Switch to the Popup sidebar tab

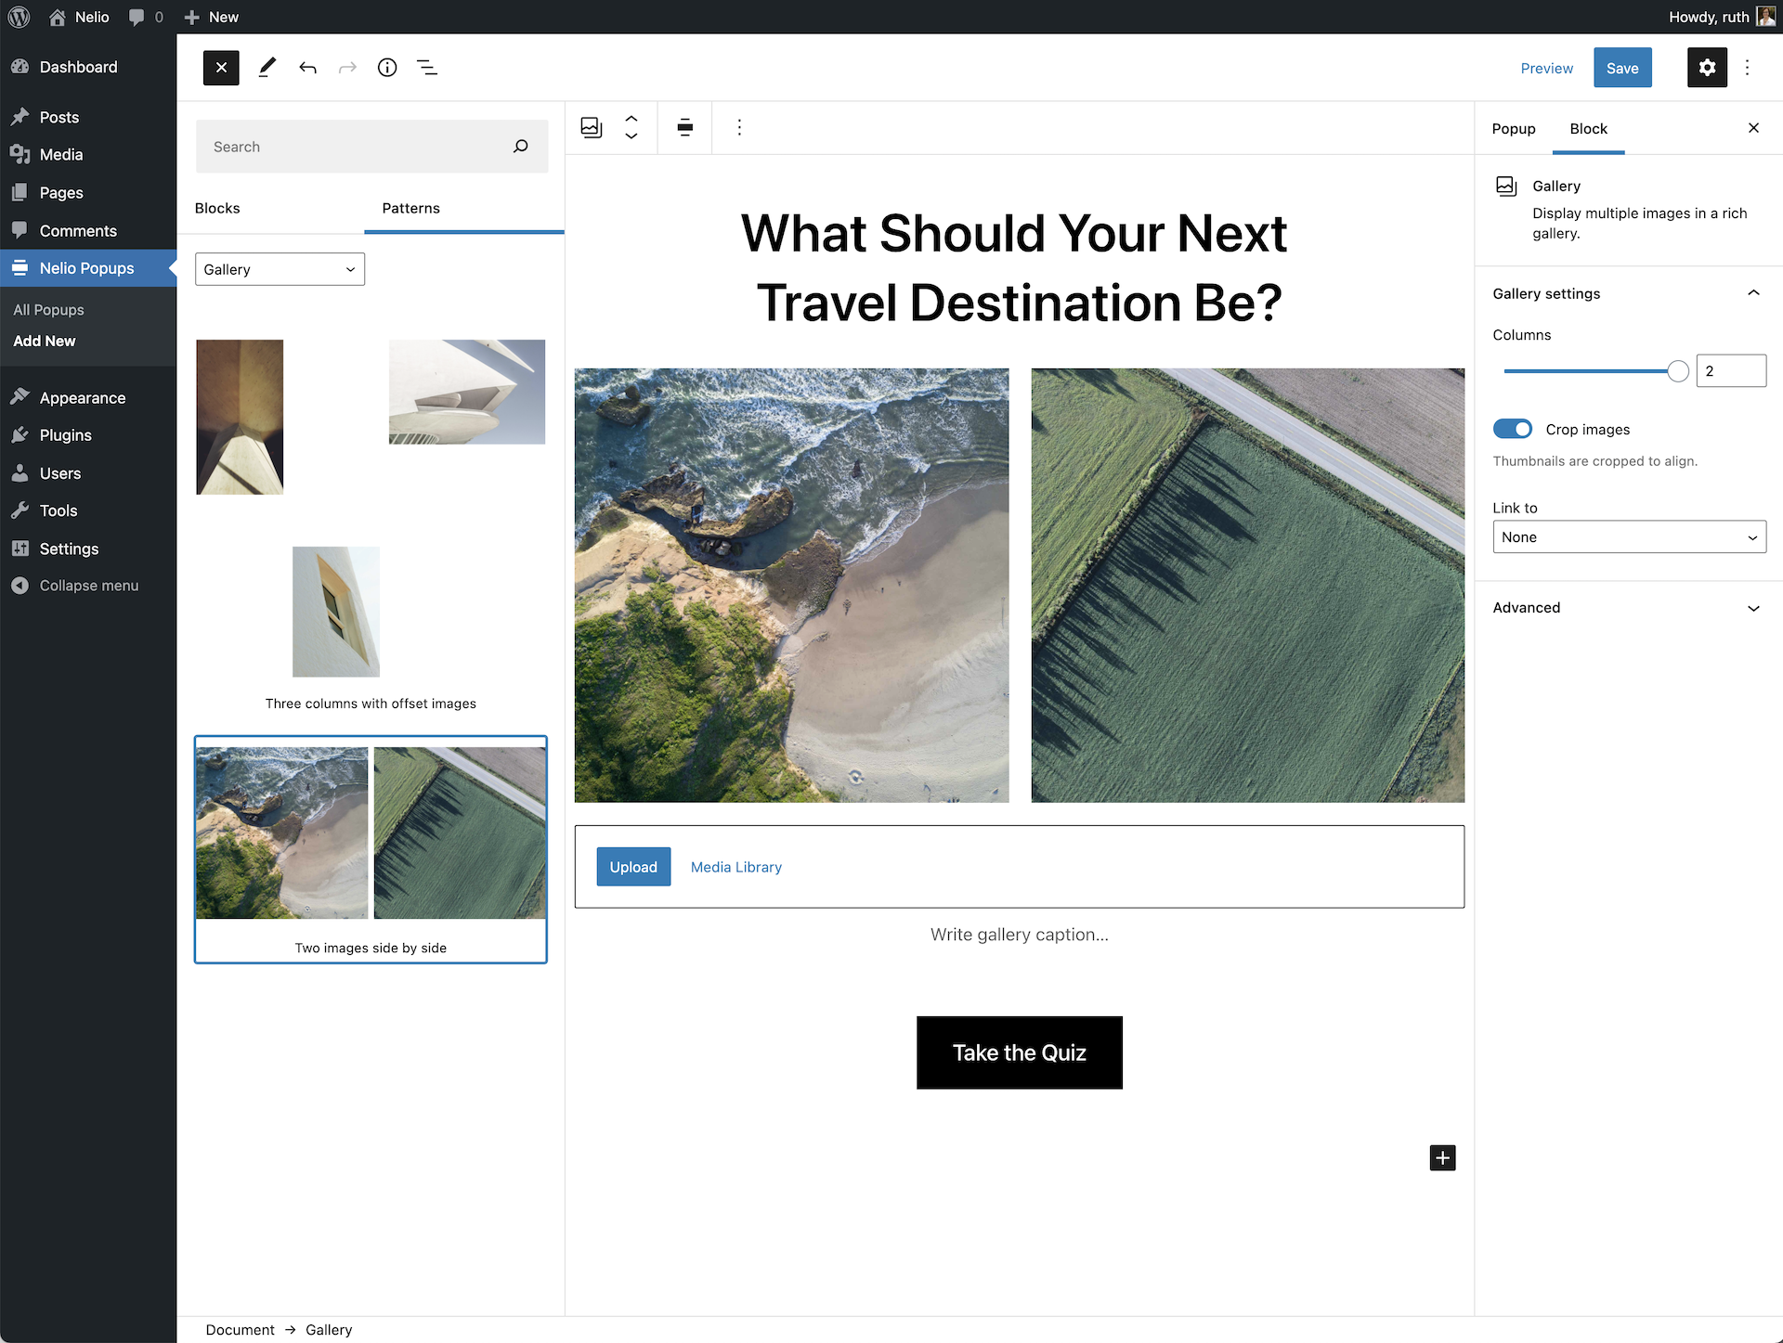(1514, 129)
